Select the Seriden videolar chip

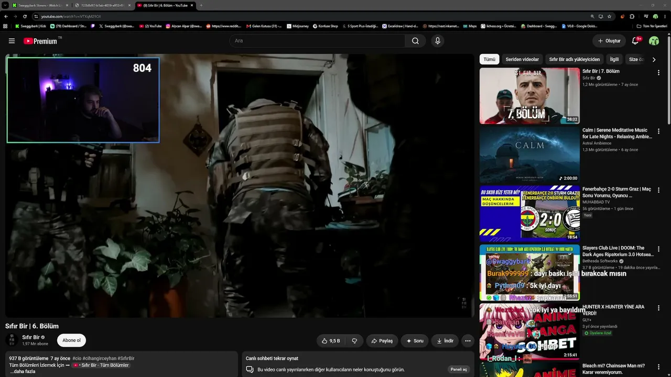pos(522,60)
